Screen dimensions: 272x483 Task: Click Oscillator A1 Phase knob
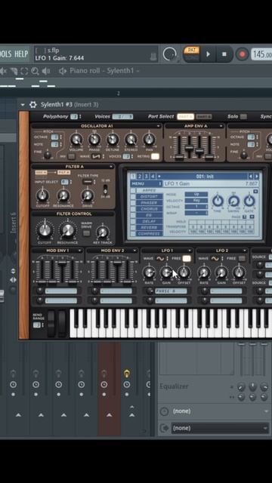point(94,140)
